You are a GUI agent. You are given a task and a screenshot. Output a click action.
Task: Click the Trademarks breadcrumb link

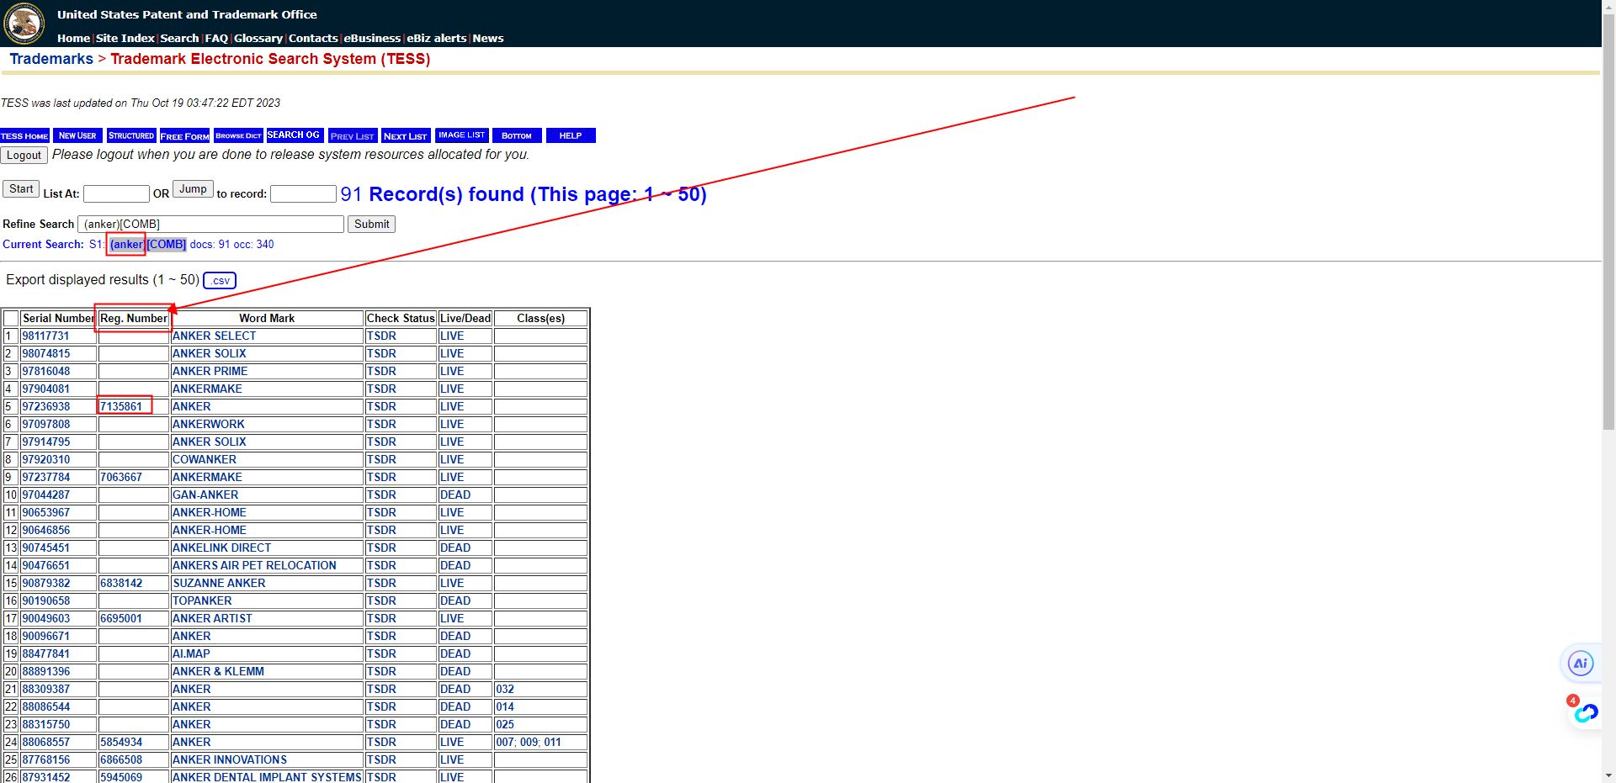tap(51, 59)
